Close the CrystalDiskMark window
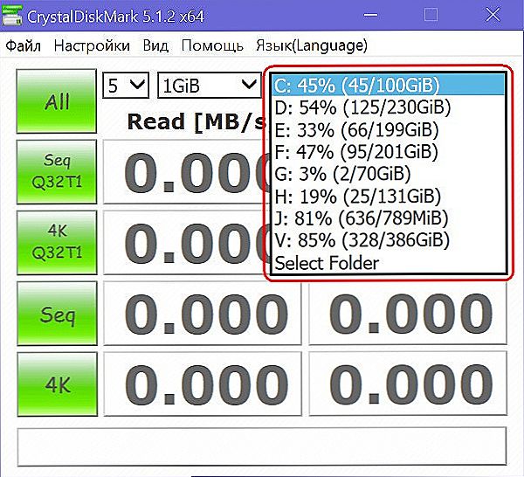Viewport: 524px width, 477px height. tap(493, 15)
